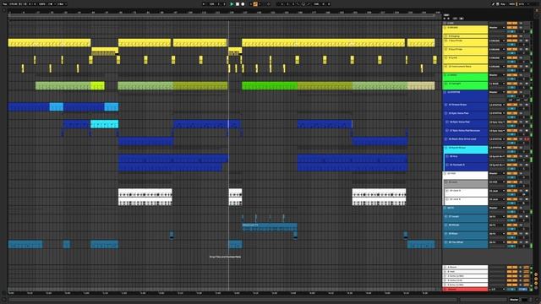The width and height of the screenshot is (541, 304).
Task: Click the arrangement overview bar at top
Action: tap(221, 15)
